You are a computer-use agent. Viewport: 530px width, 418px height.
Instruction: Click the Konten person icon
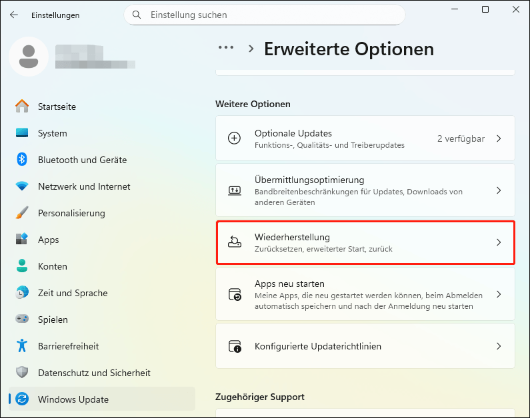[x=22, y=266]
